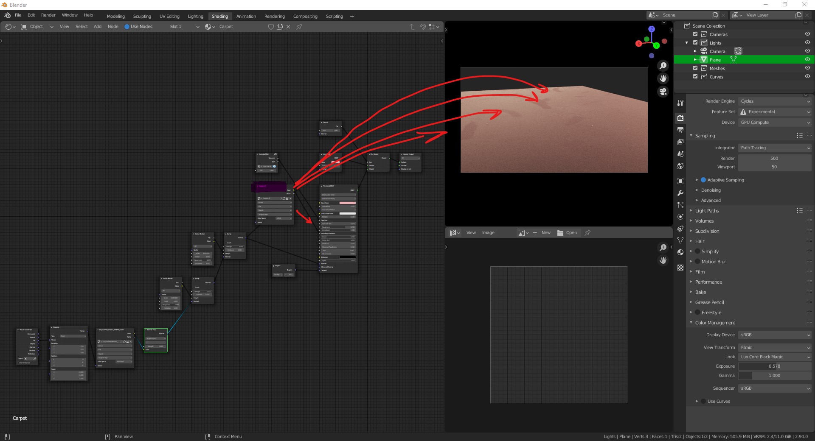The height and width of the screenshot is (441, 815).
Task: Open the Material properties tab
Action: (x=680, y=252)
